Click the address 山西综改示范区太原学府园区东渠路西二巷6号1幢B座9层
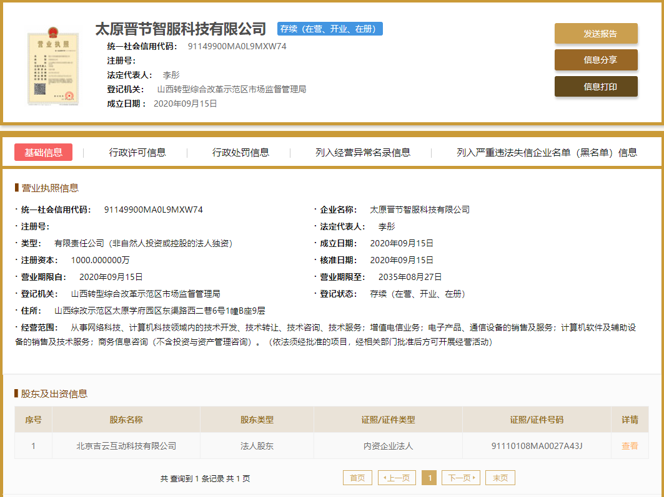The width and height of the screenshot is (664, 497). [160, 311]
